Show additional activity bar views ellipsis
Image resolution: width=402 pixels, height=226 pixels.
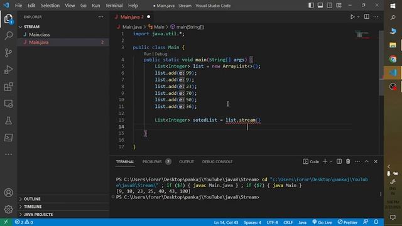pos(8,154)
